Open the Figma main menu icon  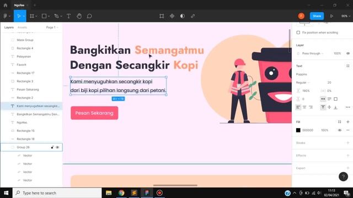point(6,16)
